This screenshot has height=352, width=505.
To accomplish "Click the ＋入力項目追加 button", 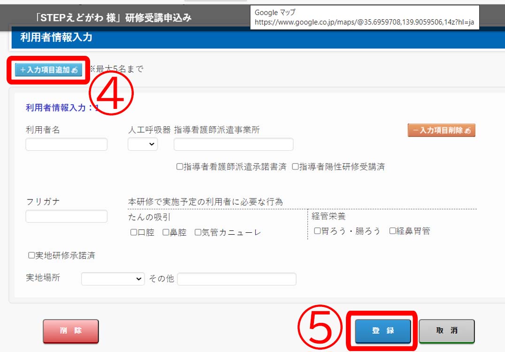I will pos(48,70).
